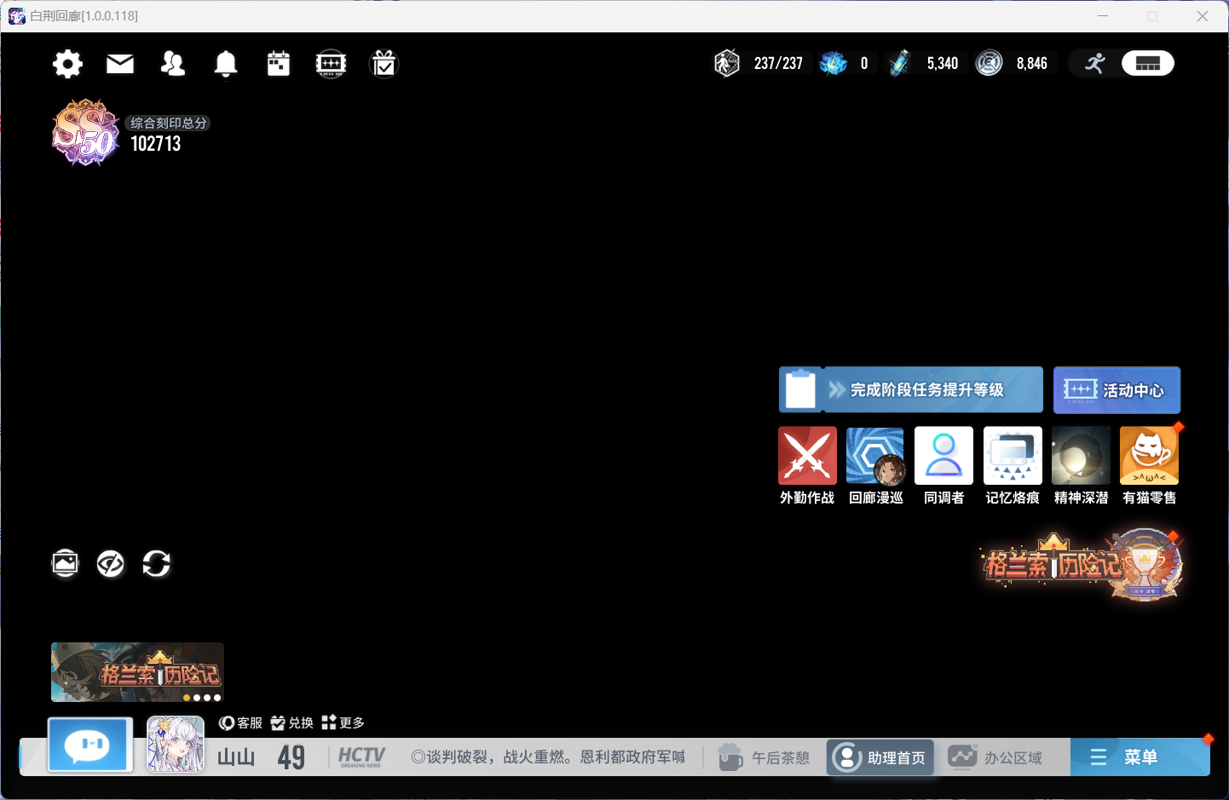Click the scrolling news ticker 谈判破裂
This screenshot has width=1229, height=800.
click(x=548, y=757)
